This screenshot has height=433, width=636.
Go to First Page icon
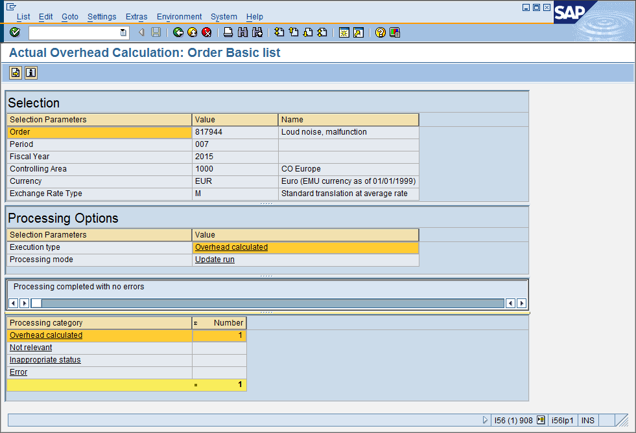(x=279, y=32)
